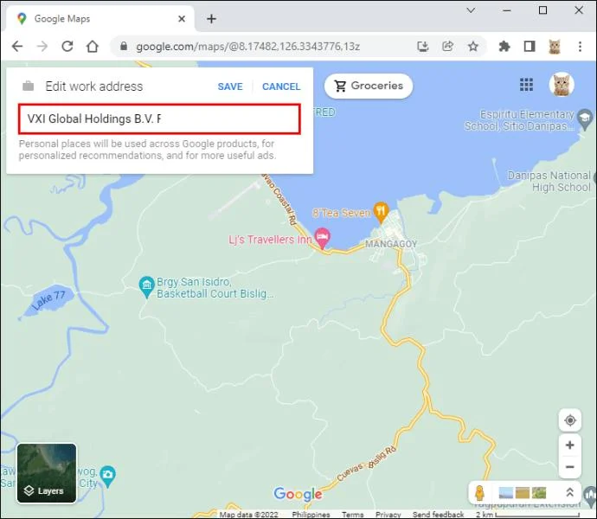
Task: Click the install app icon in address bar
Action: [422, 47]
